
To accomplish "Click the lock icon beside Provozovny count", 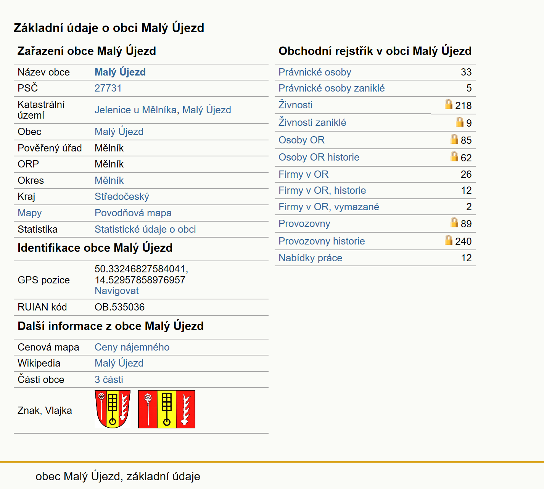I will pos(454,222).
